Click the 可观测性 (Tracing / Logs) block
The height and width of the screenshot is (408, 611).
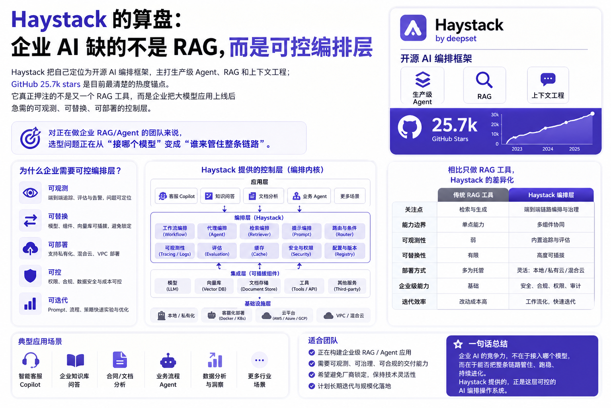175,251
